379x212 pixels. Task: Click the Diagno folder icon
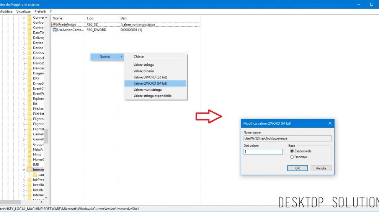pyautogui.click(x=29, y=73)
